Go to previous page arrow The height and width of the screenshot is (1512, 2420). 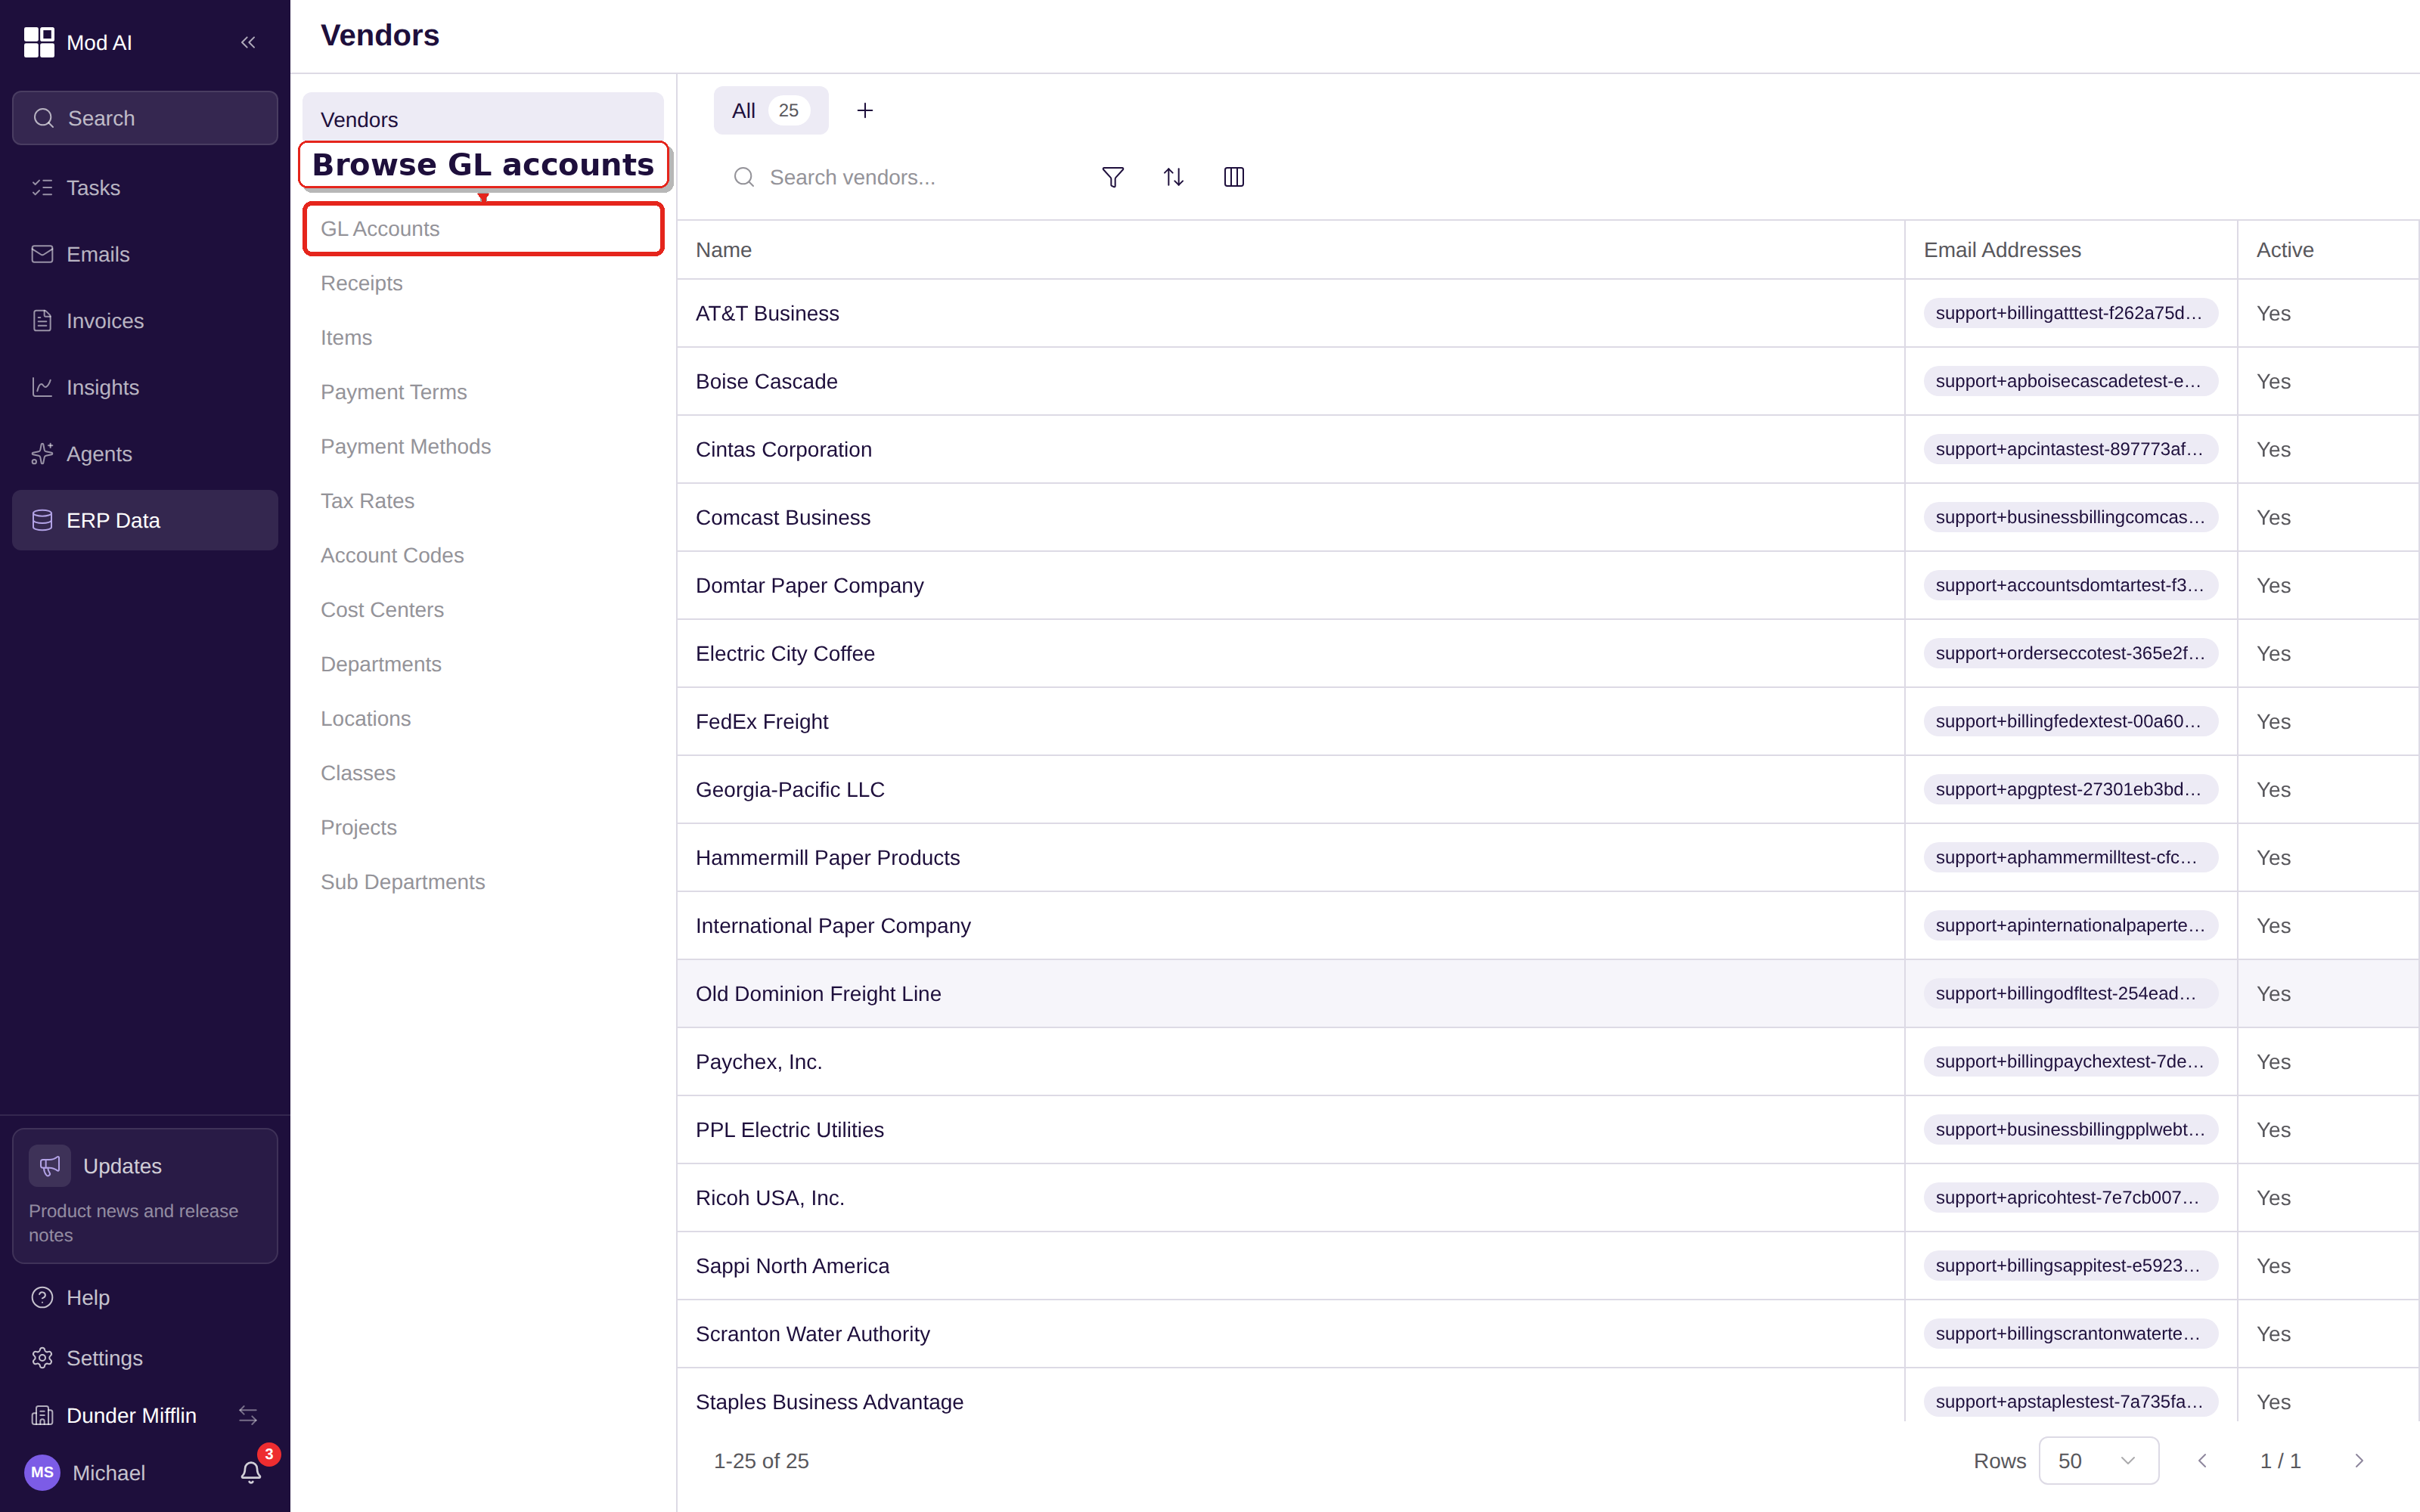(2202, 1461)
